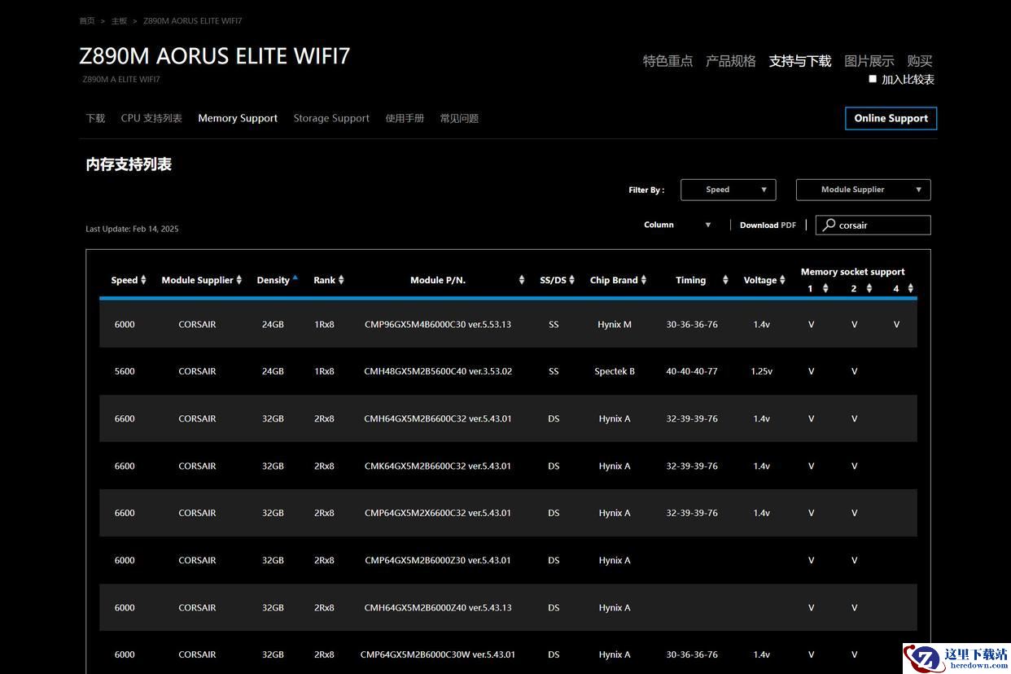Image resolution: width=1011 pixels, height=674 pixels.
Task: Click the search magnifier icon
Action: click(x=829, y=225)
